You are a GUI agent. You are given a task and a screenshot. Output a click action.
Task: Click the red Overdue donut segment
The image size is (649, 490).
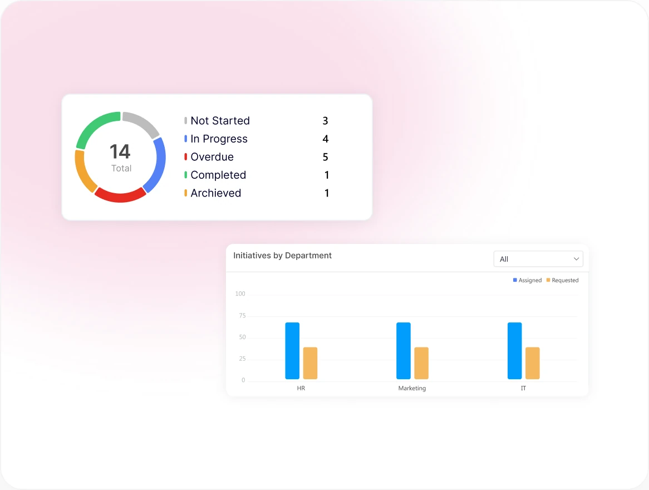click(x=120, y=195)
